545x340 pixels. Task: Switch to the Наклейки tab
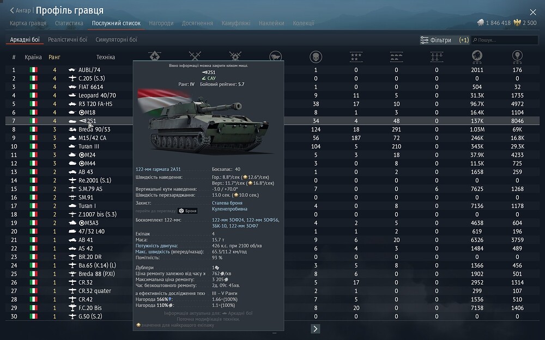271,23
